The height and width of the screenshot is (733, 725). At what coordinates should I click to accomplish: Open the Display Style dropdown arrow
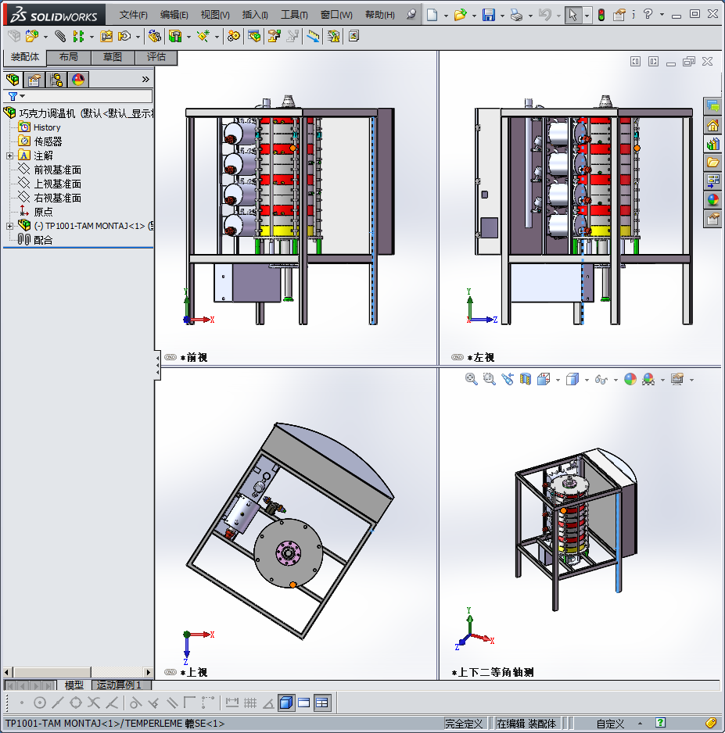click(x=587, y=380)
